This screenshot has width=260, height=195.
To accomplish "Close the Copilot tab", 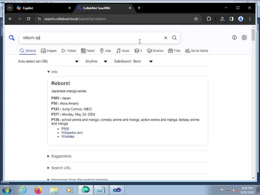I will pos(70,8).
